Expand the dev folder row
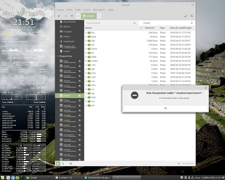 tap(86, 41)
